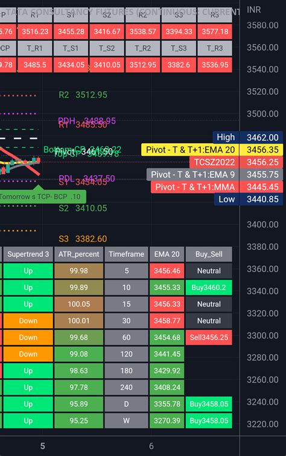Viewport: 286px width, 456px height.
Task: Select the T_R3 header cell
Action: pyautogui.click(x=215, y=48)
